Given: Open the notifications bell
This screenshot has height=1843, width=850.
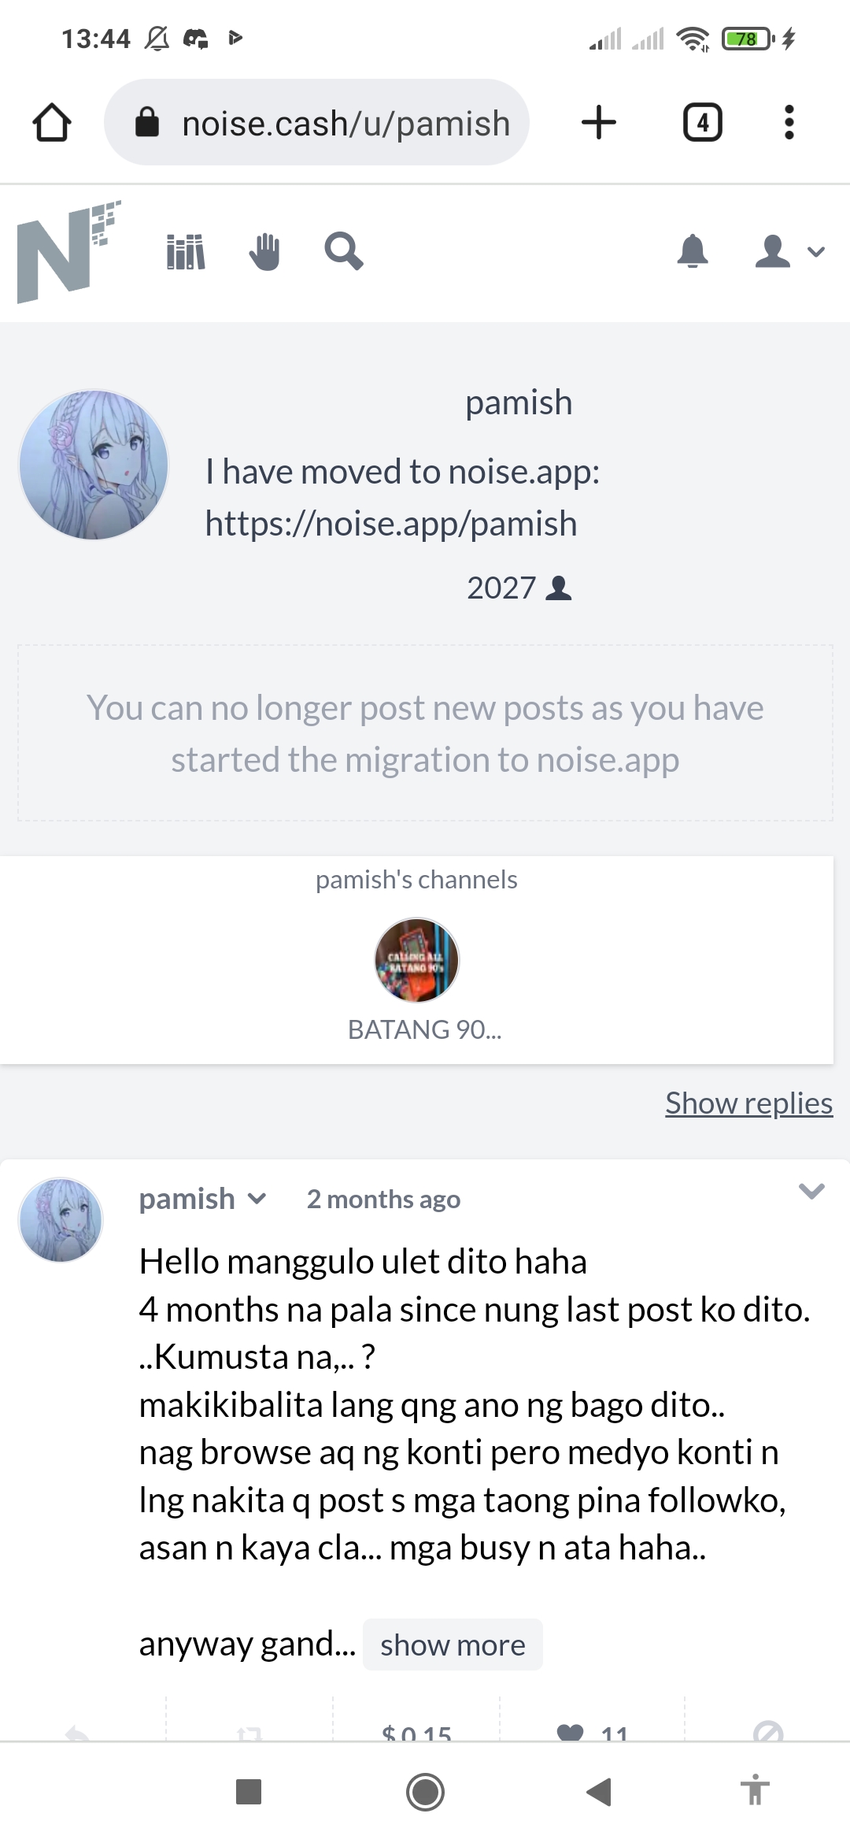Looking at the screenshot, I should click(x=693, y=251).
